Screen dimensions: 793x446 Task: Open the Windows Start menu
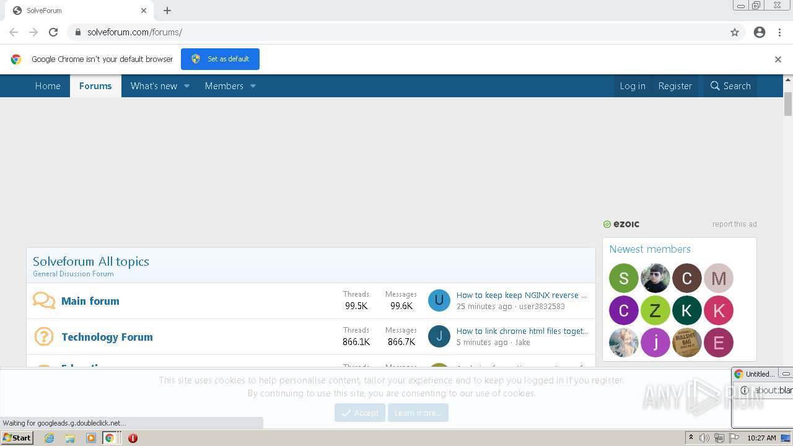pyautogui.click(x=17, y=438)
